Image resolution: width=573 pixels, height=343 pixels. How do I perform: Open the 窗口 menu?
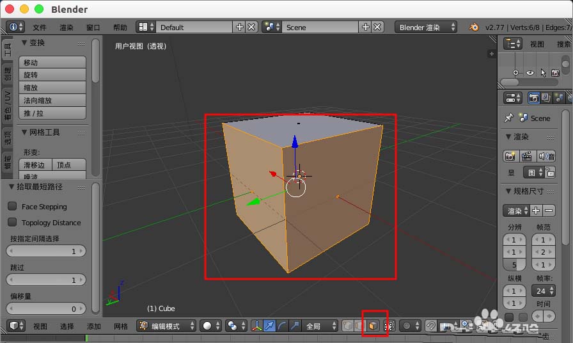tap(93, 28)
